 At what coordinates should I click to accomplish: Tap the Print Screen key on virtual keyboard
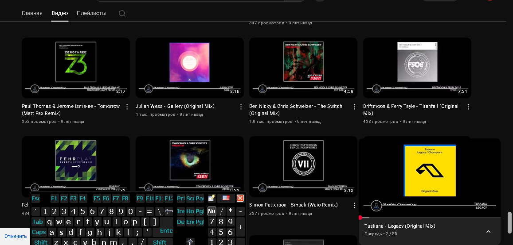pos(181,198)
